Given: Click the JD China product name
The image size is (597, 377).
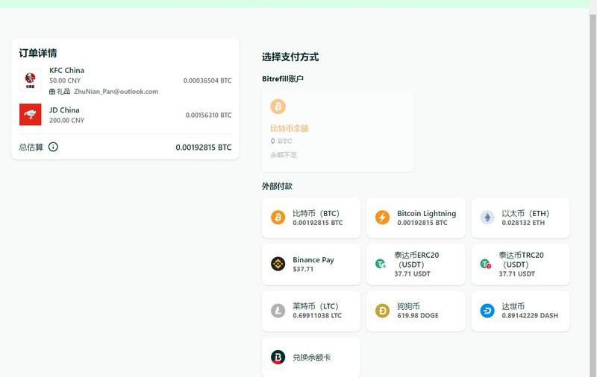Looking at the screenshot, I should (x=64, y=110).
